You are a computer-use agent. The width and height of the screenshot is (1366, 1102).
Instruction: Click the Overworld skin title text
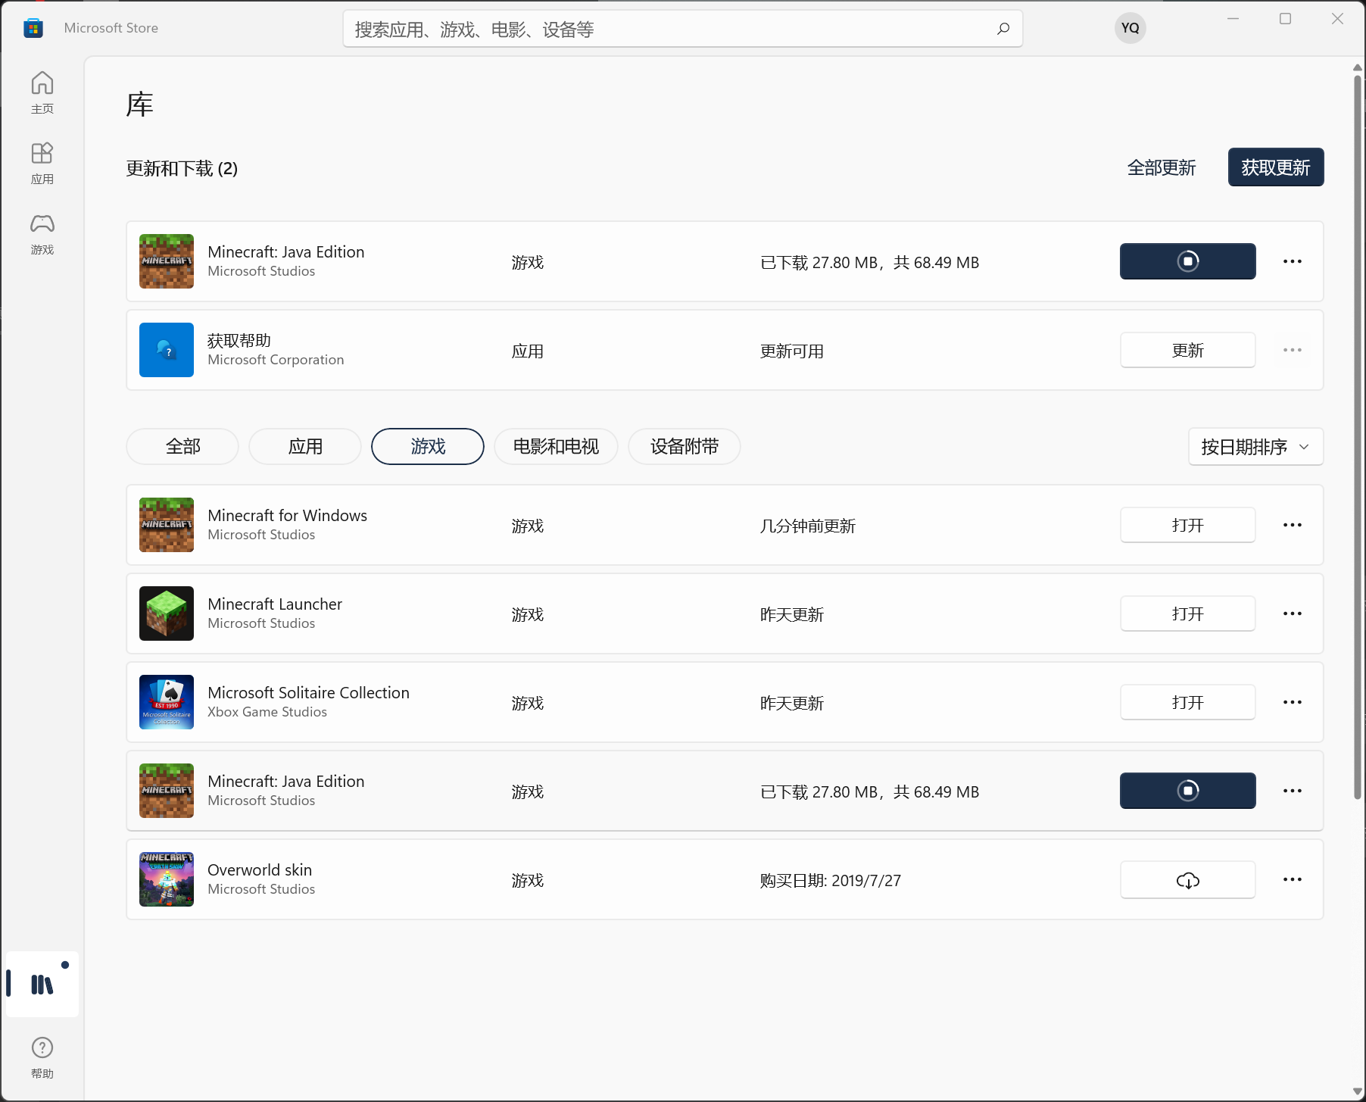coord(260,869)
